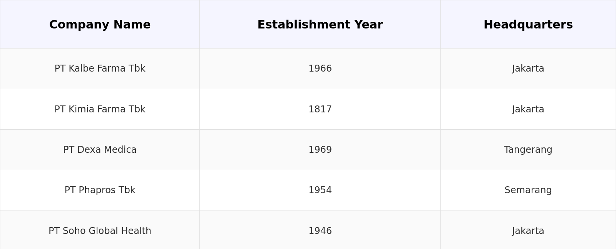Screen dimensions: 616x249
Task: Click the 1817 establishment year cell
Action: (x=320, y=109)
